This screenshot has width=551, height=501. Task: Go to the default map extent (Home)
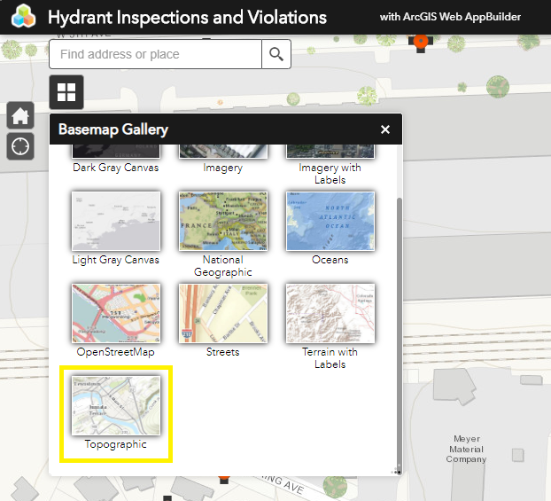point(20,115)
